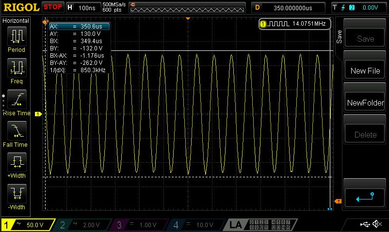Screen dimensions: 389x232
Task: Click the New File button
Action: tap(365, 71)
